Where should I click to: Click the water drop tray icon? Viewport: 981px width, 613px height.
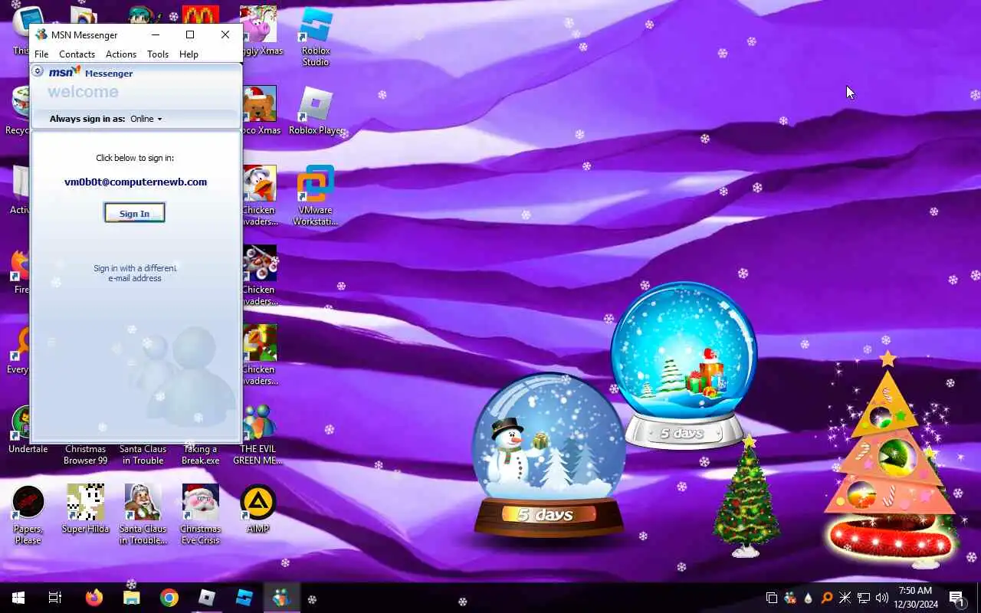(x=809, y=598)
